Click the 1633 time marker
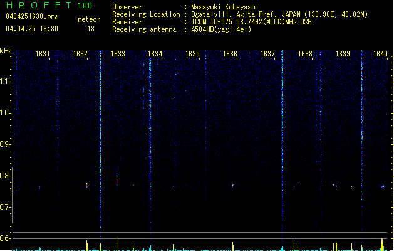 pyautogui.click(x=118, y=54)
